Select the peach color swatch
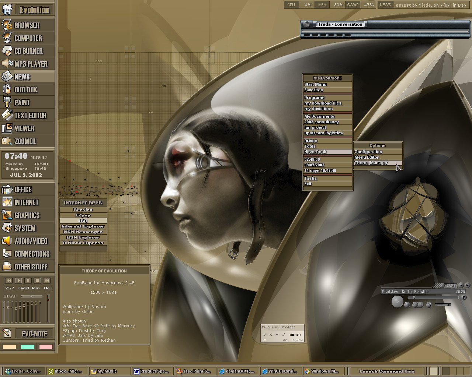 [x=9, y=347]
